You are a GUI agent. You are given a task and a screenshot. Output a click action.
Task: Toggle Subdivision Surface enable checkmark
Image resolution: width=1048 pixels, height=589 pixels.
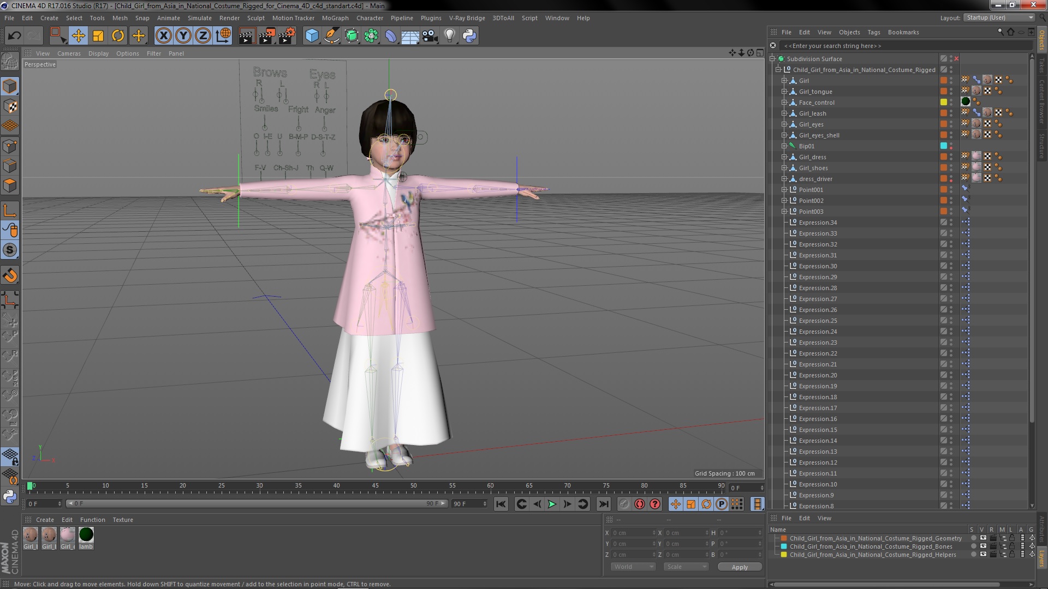tap(956, 59)
